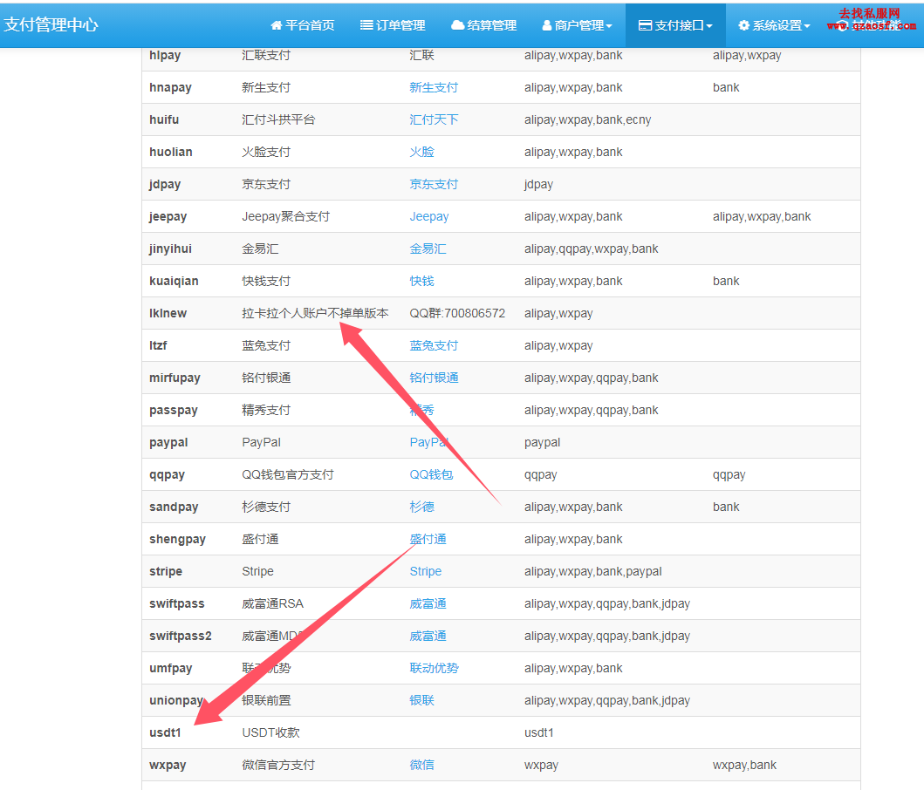Click the 火脸支付 description text
This screenshot has height=790, width=924.
[x=266, y=152]
